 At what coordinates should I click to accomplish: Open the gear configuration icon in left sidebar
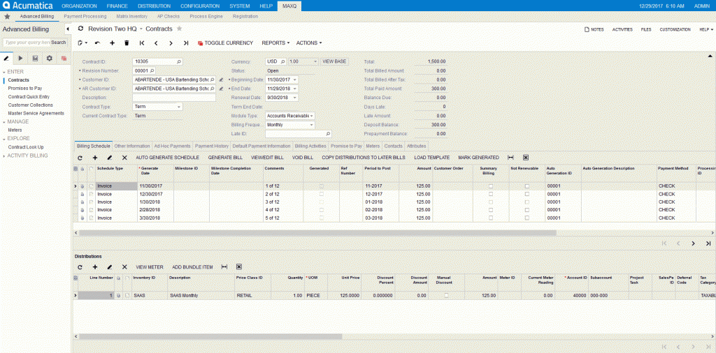[49, 58]
